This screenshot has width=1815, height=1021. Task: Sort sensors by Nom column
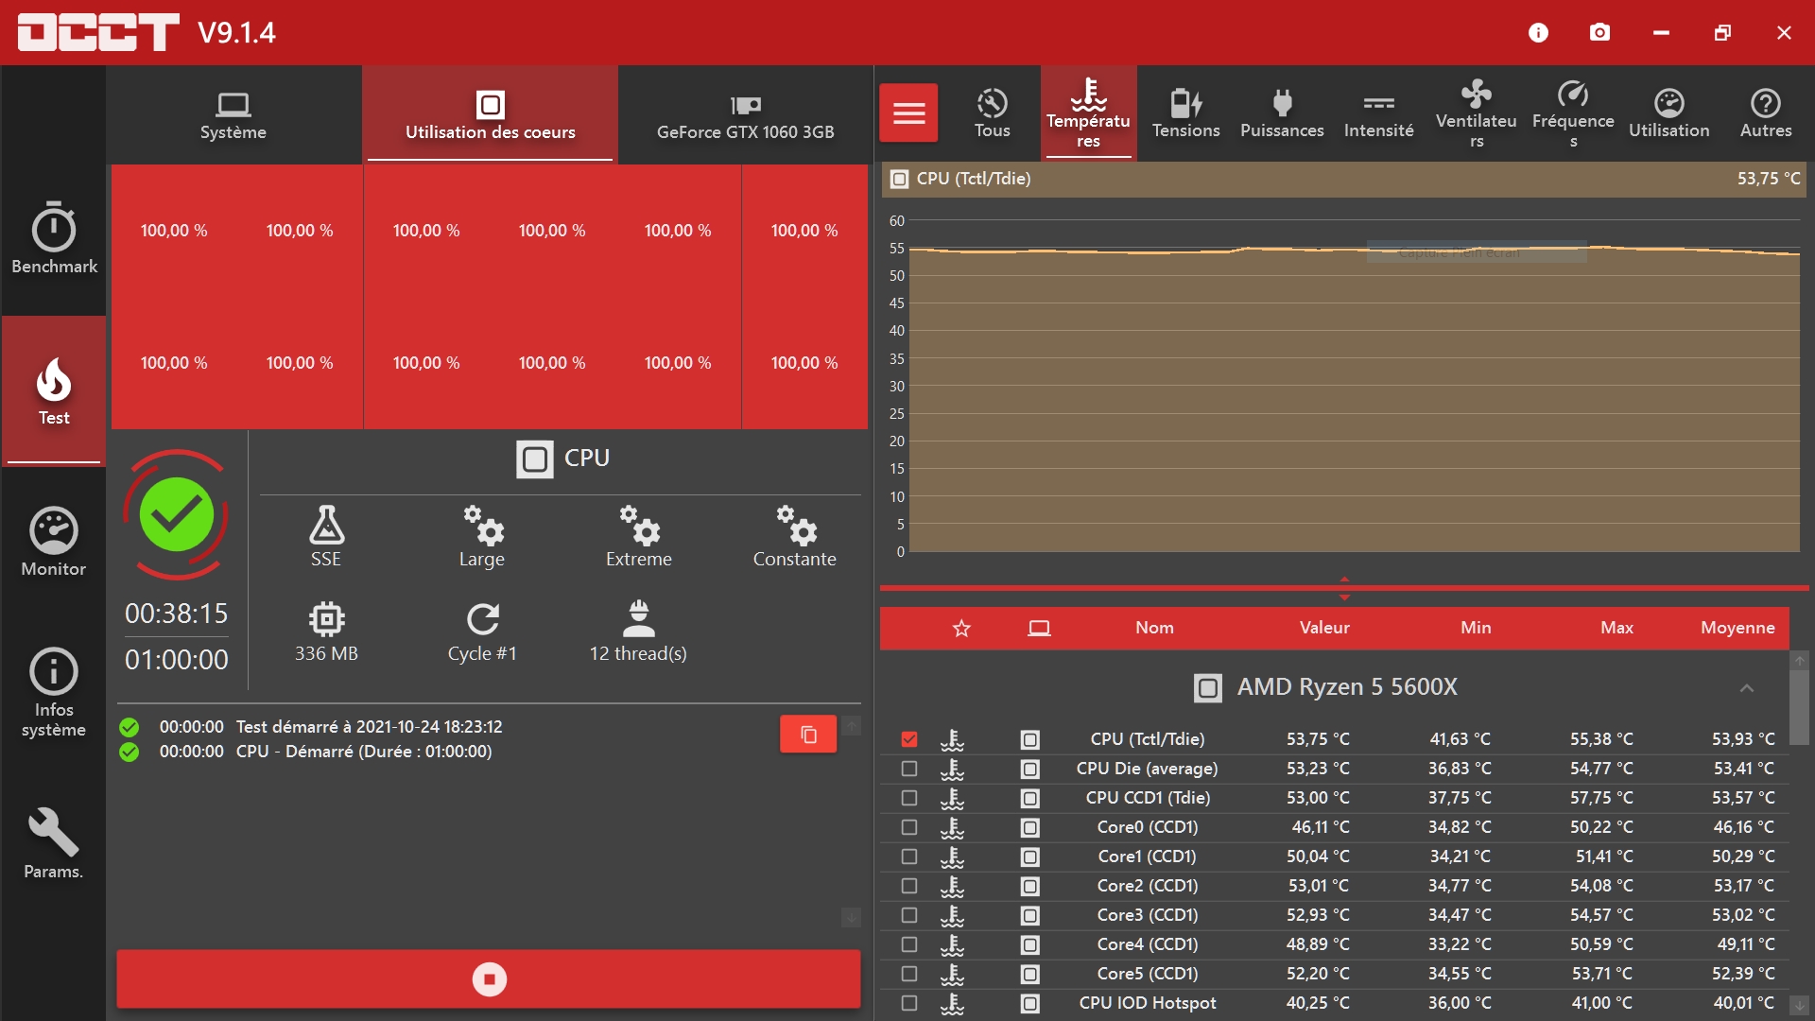tap(1154, 628)
